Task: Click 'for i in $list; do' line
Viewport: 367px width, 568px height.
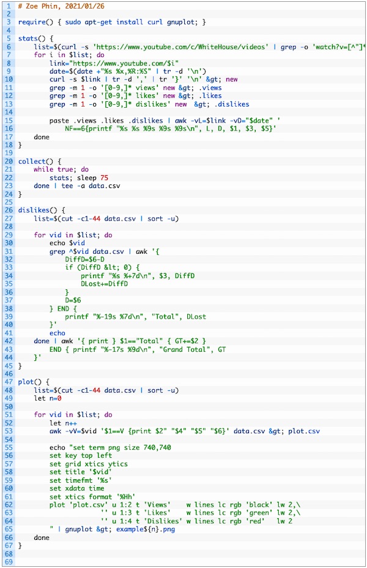Action: 69,55
